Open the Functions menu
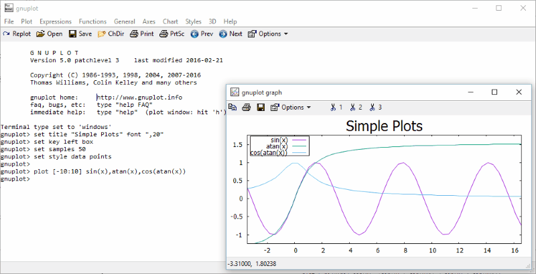The image size is (536, 274). (92, 21)
